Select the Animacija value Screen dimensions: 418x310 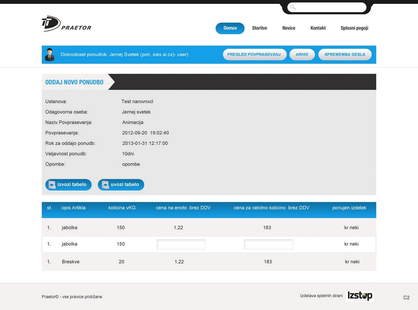(133, 123)
